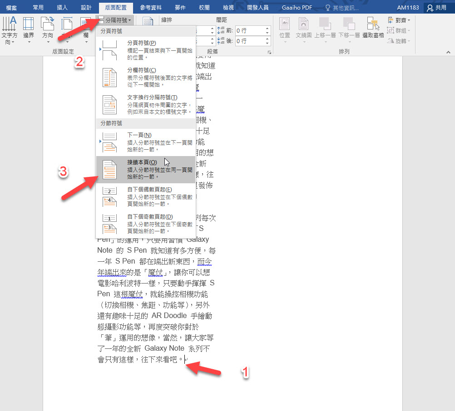This screenshot has width=455, height=411.
Task: Open the 文字方向 text direction tool
Action: tap(9, 30)
